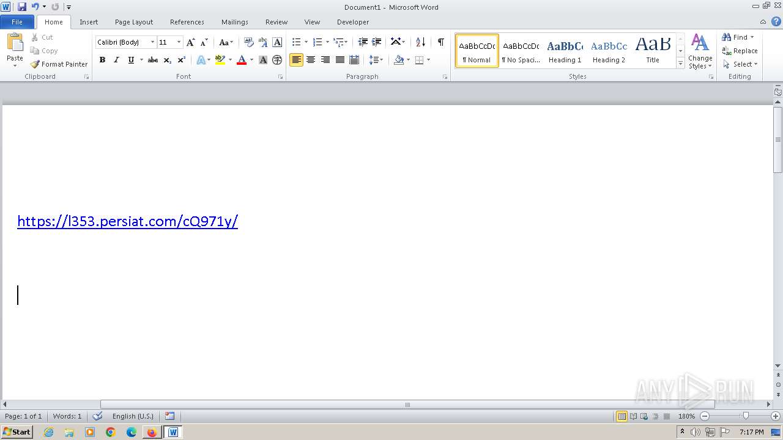The width and height of the screenshot is (783, 440).
Task: Switch to the Mailings tab
Action: click(x=235, y=22)
